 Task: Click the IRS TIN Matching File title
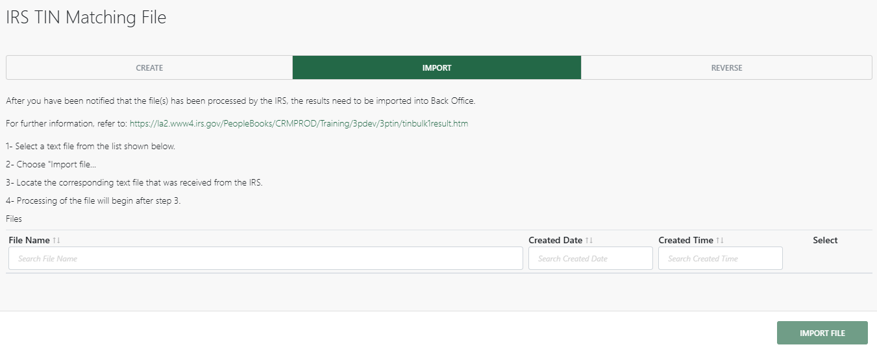(86, 18)
